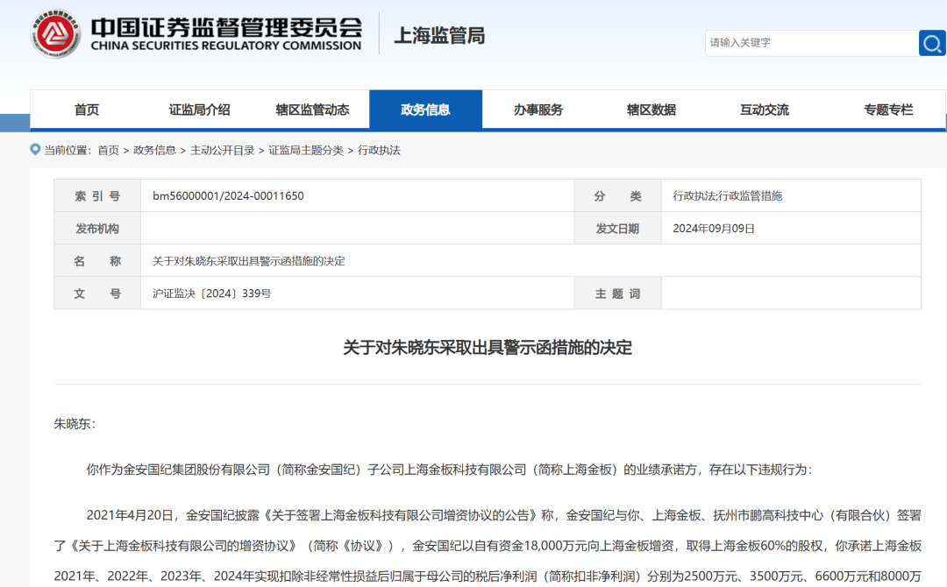Open the 证监局介绍 navigation tab
The width and height of the screenshot is (947, 587).
pos(200,110)
